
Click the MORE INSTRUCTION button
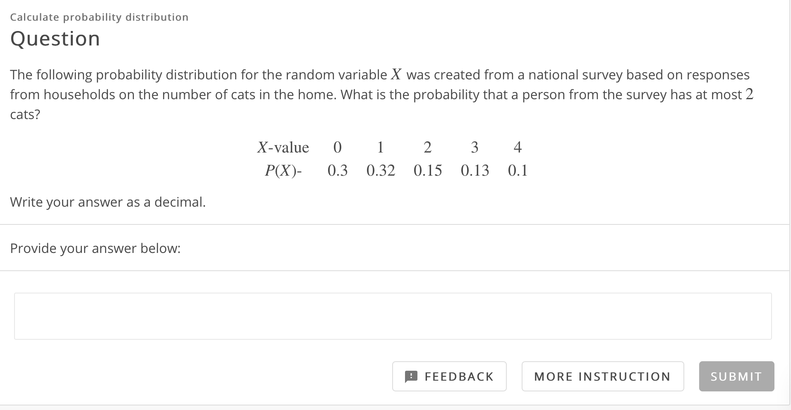602,377
